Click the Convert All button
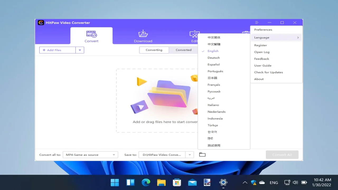The image size is (338, 190). point(282,155)
